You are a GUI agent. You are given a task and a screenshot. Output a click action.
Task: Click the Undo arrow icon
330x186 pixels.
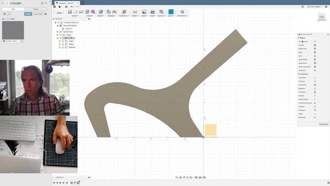(x=72, y=7)
